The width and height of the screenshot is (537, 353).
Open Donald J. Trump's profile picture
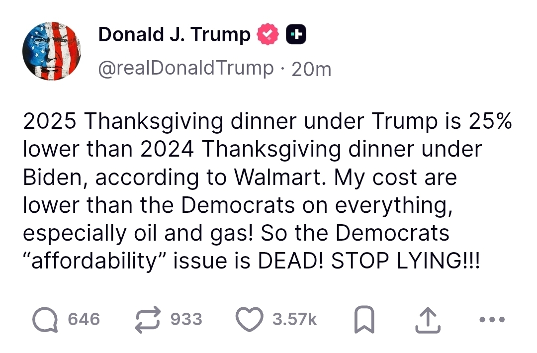(52, 51)
